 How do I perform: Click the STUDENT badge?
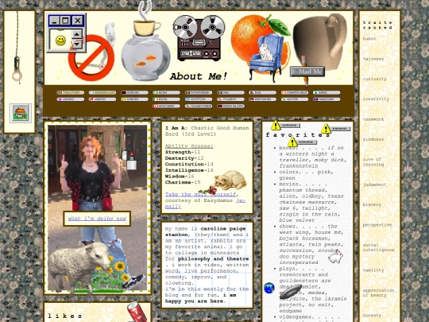coord(230,99)
